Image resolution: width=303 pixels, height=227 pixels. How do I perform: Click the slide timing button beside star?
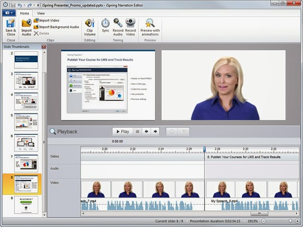click(x=183, y=132)
